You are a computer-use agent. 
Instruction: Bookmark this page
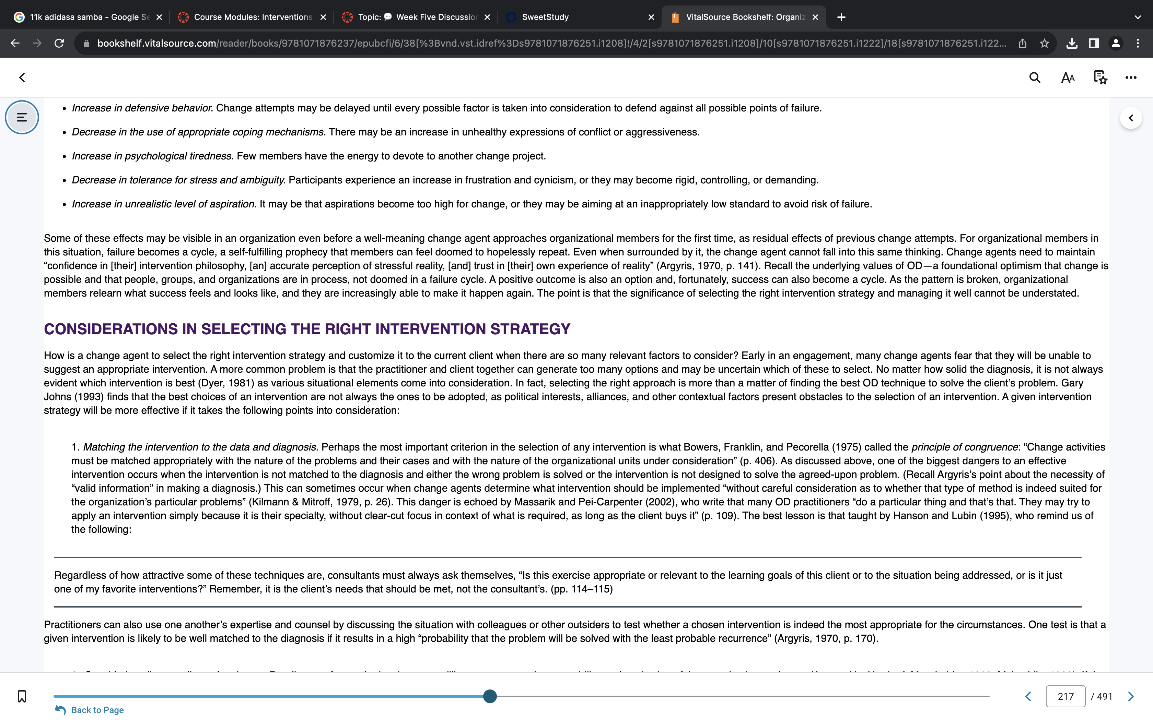(22, 696)
